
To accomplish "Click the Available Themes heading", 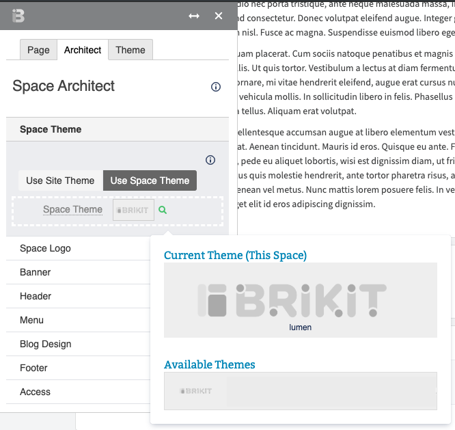I will [210, 364].
